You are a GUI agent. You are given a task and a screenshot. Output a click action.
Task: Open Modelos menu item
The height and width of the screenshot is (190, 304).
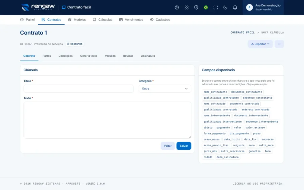pyautogui.click(x=77, y=20)
